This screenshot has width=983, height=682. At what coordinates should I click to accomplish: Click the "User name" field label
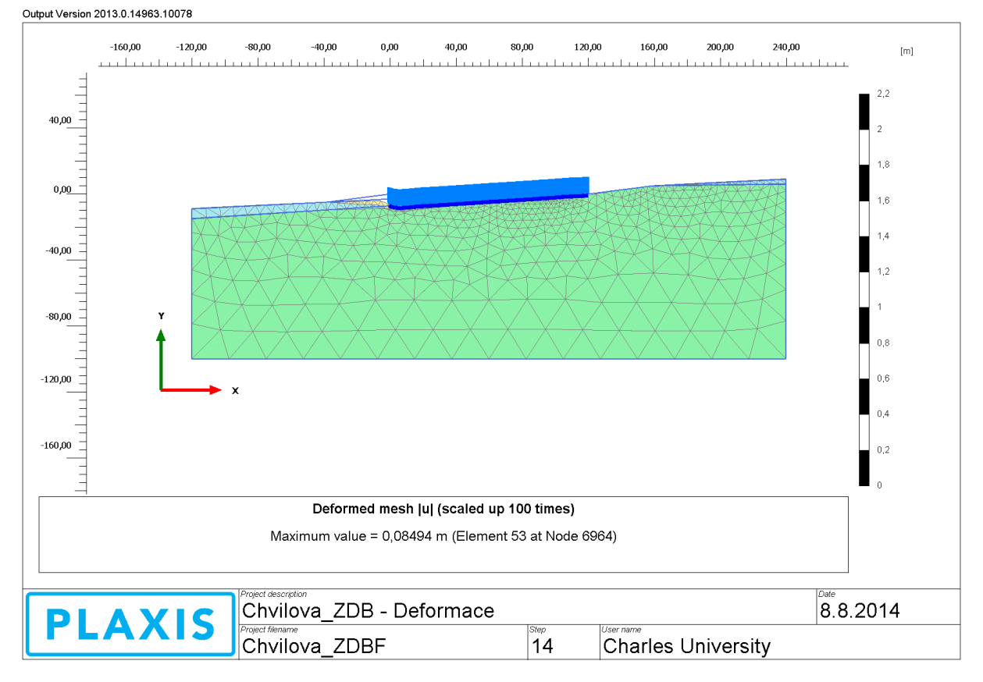point(621,630)
